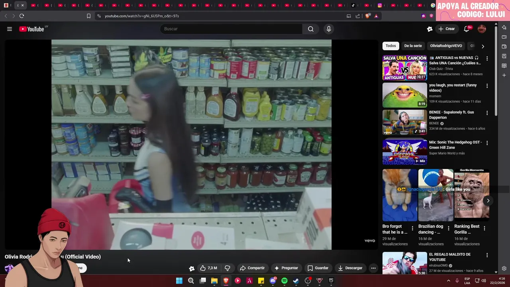Open Bro forgot that he is a short
The height and width of the screenshot is (287, 510).
[x=400, y=195]
